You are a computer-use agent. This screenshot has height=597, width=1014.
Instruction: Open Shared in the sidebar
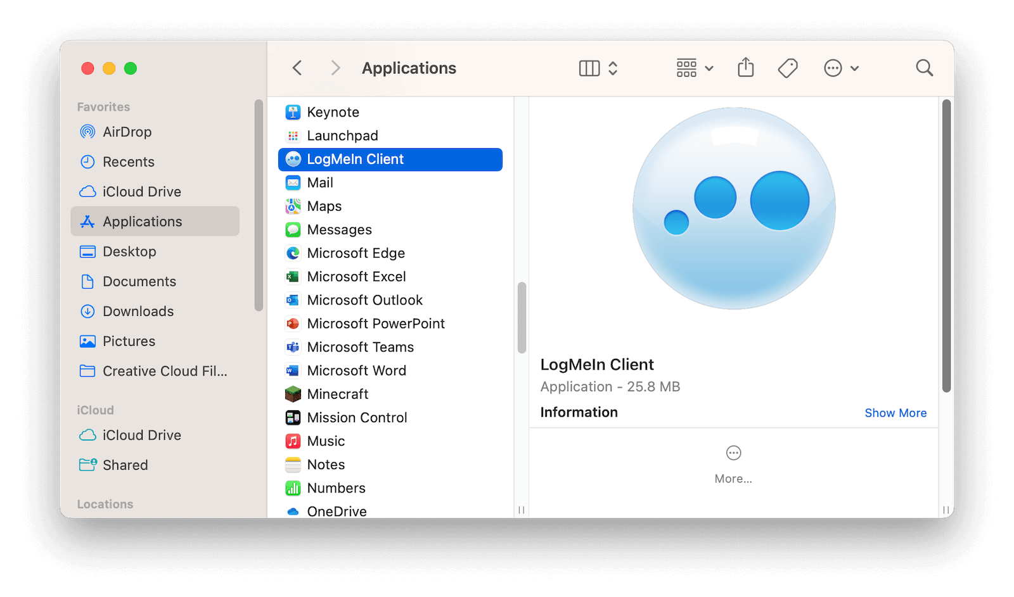click(155, 465)
